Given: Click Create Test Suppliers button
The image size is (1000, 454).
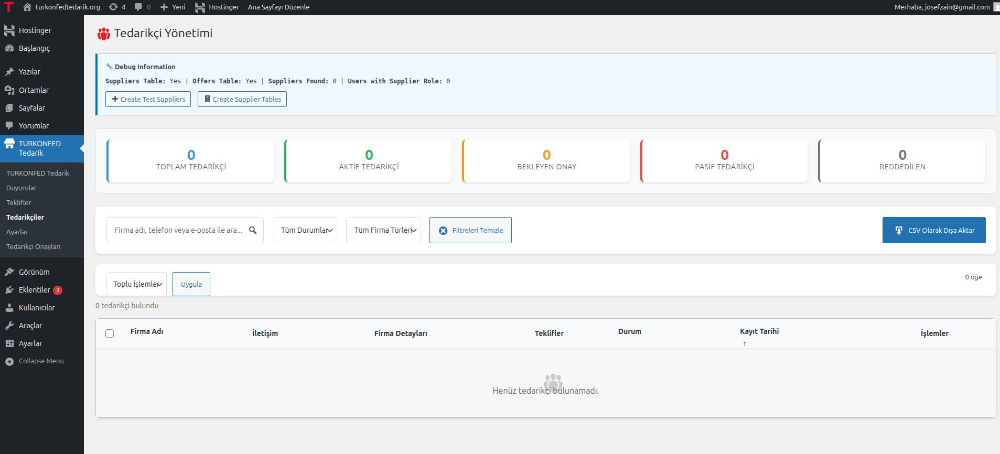Looking at the screenshot, I should (x=148, y=99).
